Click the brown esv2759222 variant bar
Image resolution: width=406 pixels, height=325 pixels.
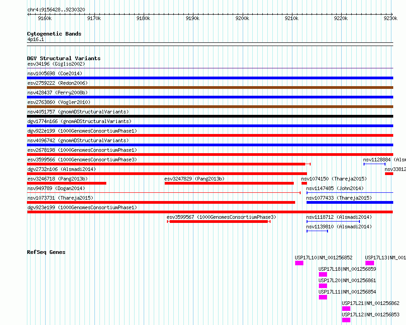(x=210, y=88)
